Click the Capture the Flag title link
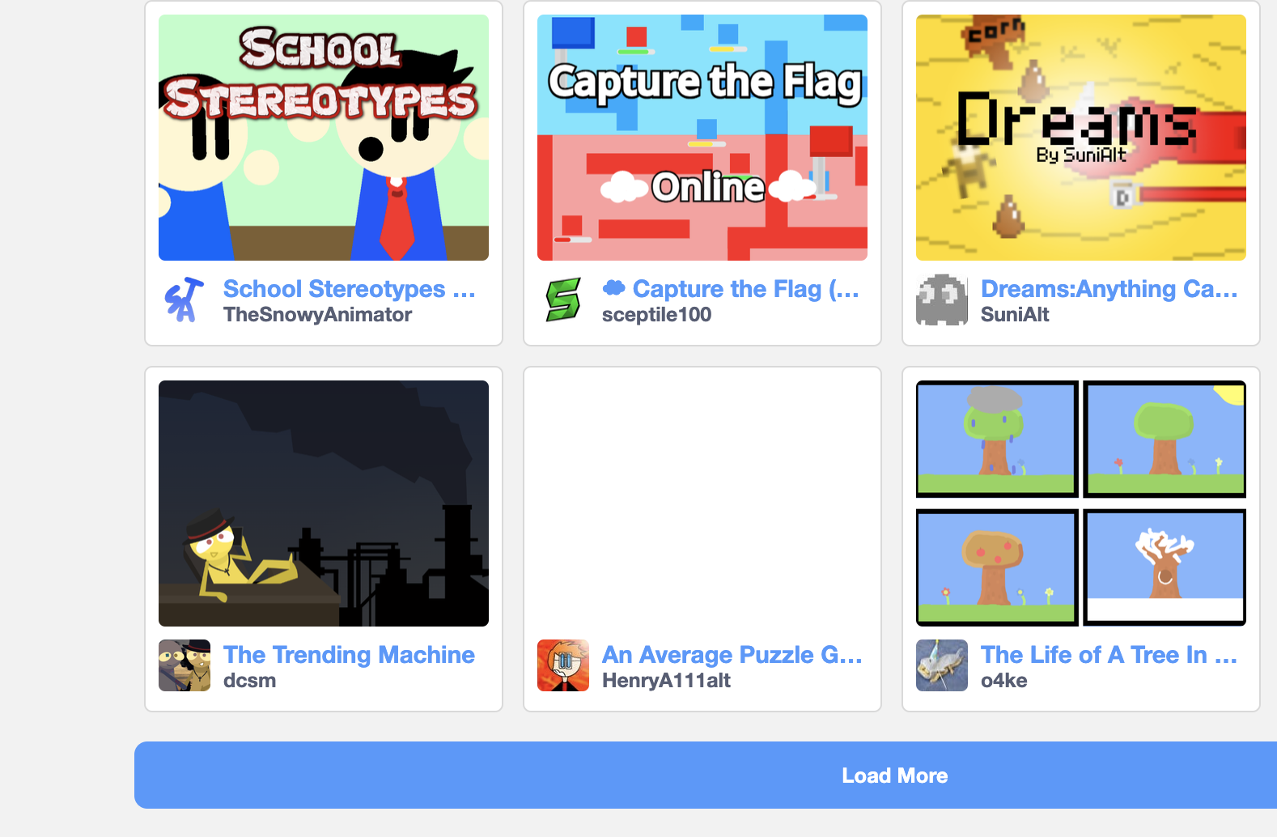 point(731,289)
